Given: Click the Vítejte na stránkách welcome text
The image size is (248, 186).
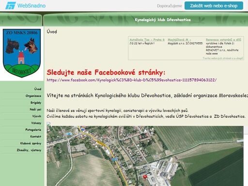Looking at the screenshot, I should click(x=147, y=95).
